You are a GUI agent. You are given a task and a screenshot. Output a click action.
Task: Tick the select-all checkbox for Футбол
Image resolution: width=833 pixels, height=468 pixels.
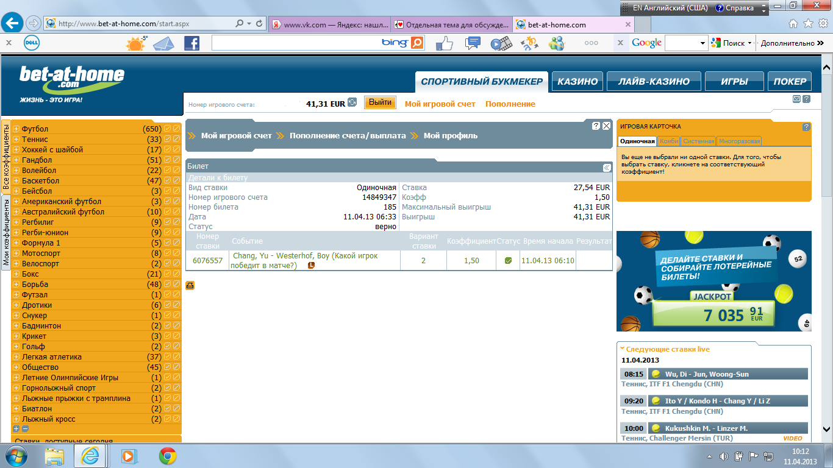pos(167,129)
